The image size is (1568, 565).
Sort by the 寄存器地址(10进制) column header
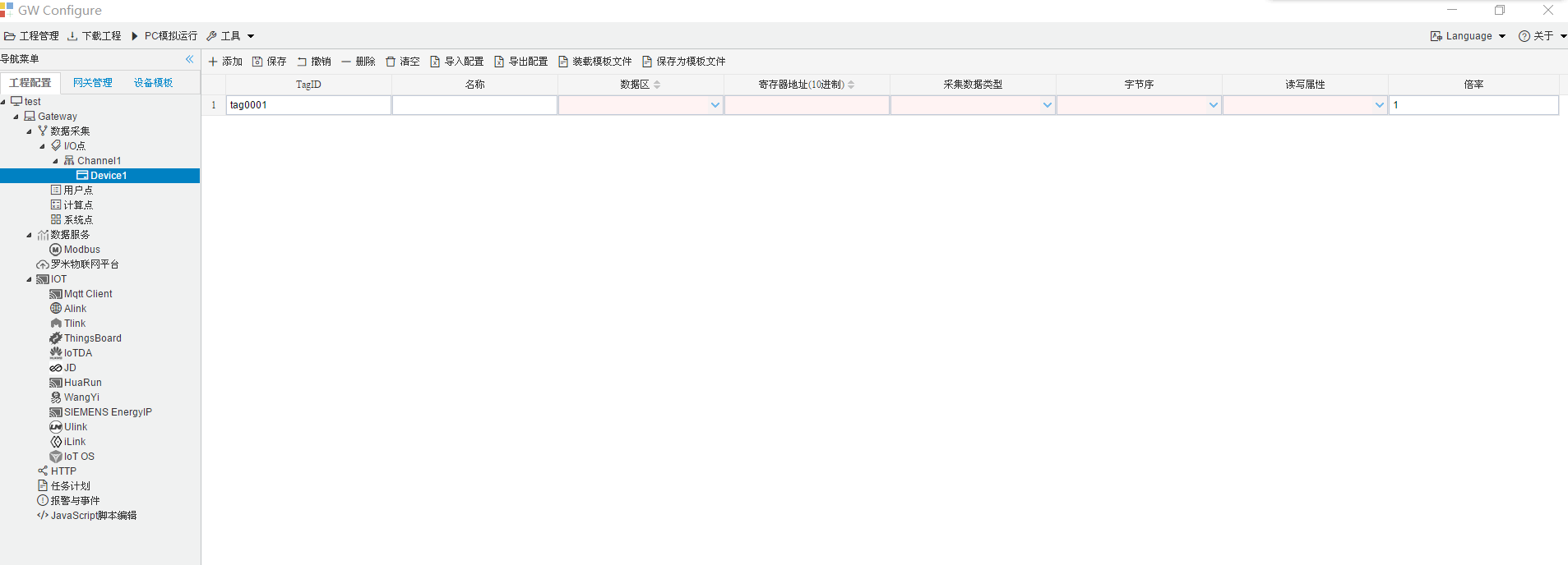[807, 85]
